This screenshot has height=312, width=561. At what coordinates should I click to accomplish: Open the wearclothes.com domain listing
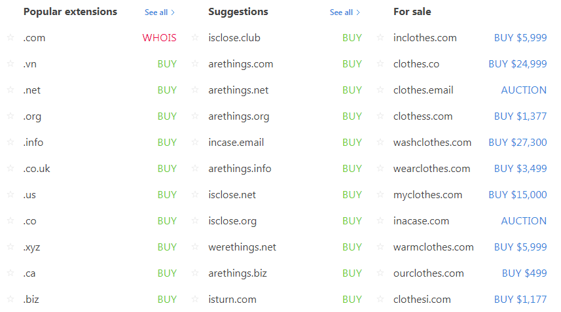pos(431,169)
